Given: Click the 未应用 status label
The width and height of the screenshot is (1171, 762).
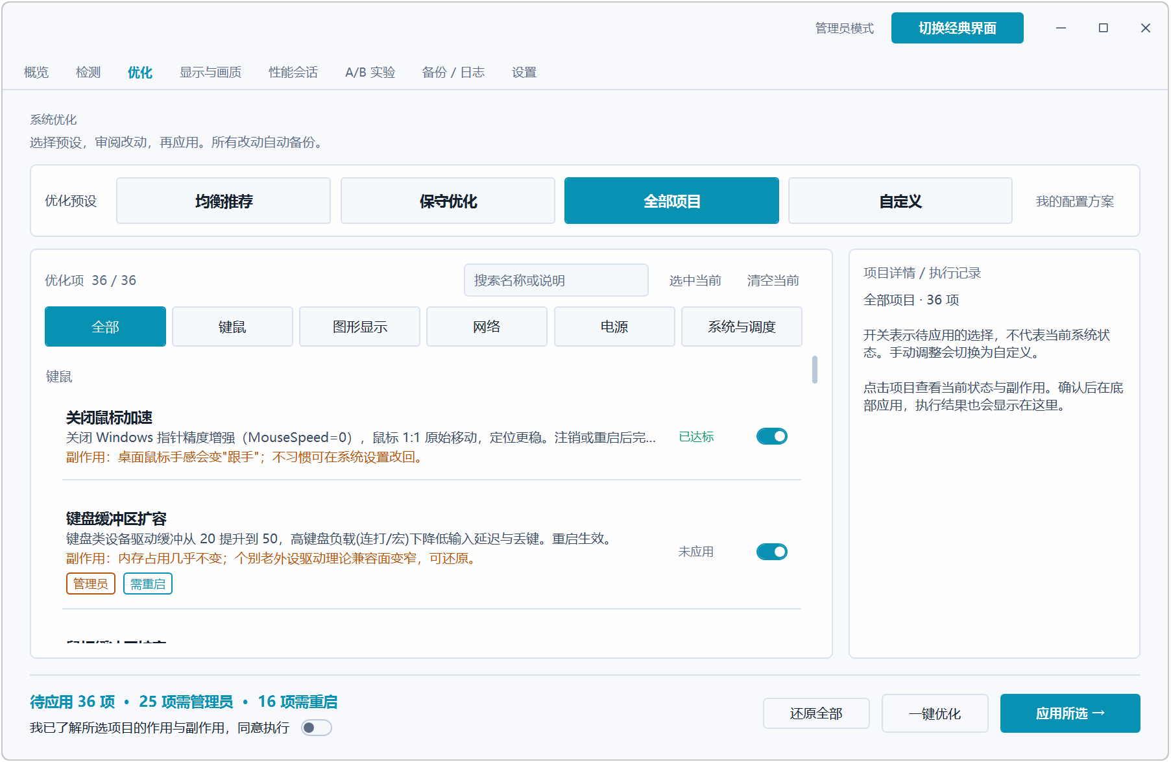Looking at the screenshot, I should [696, 552].
